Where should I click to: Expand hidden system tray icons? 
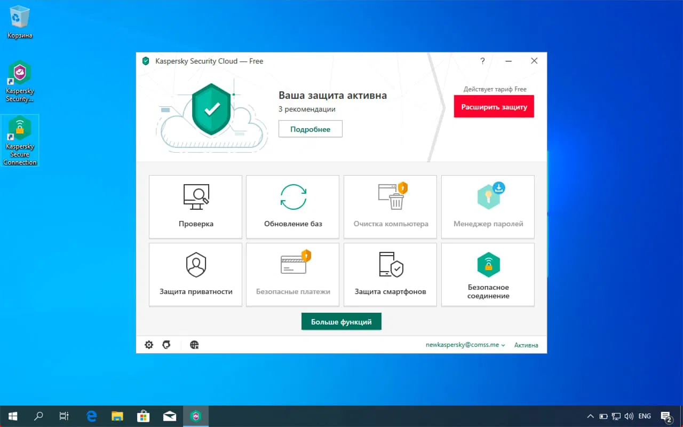pyautogui.click(x=590, y=416)
